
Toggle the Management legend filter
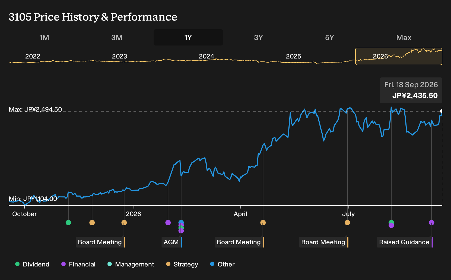point(131,264)
